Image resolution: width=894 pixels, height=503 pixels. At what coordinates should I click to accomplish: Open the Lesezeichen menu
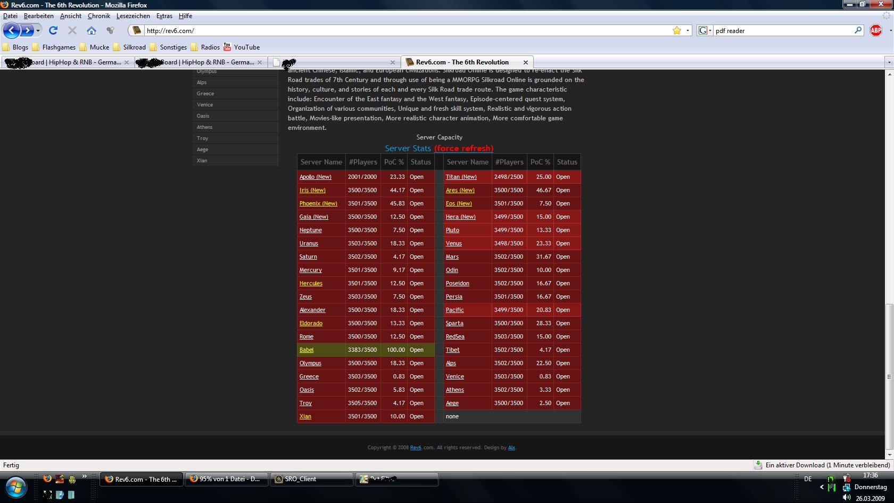tap(133, 16)
